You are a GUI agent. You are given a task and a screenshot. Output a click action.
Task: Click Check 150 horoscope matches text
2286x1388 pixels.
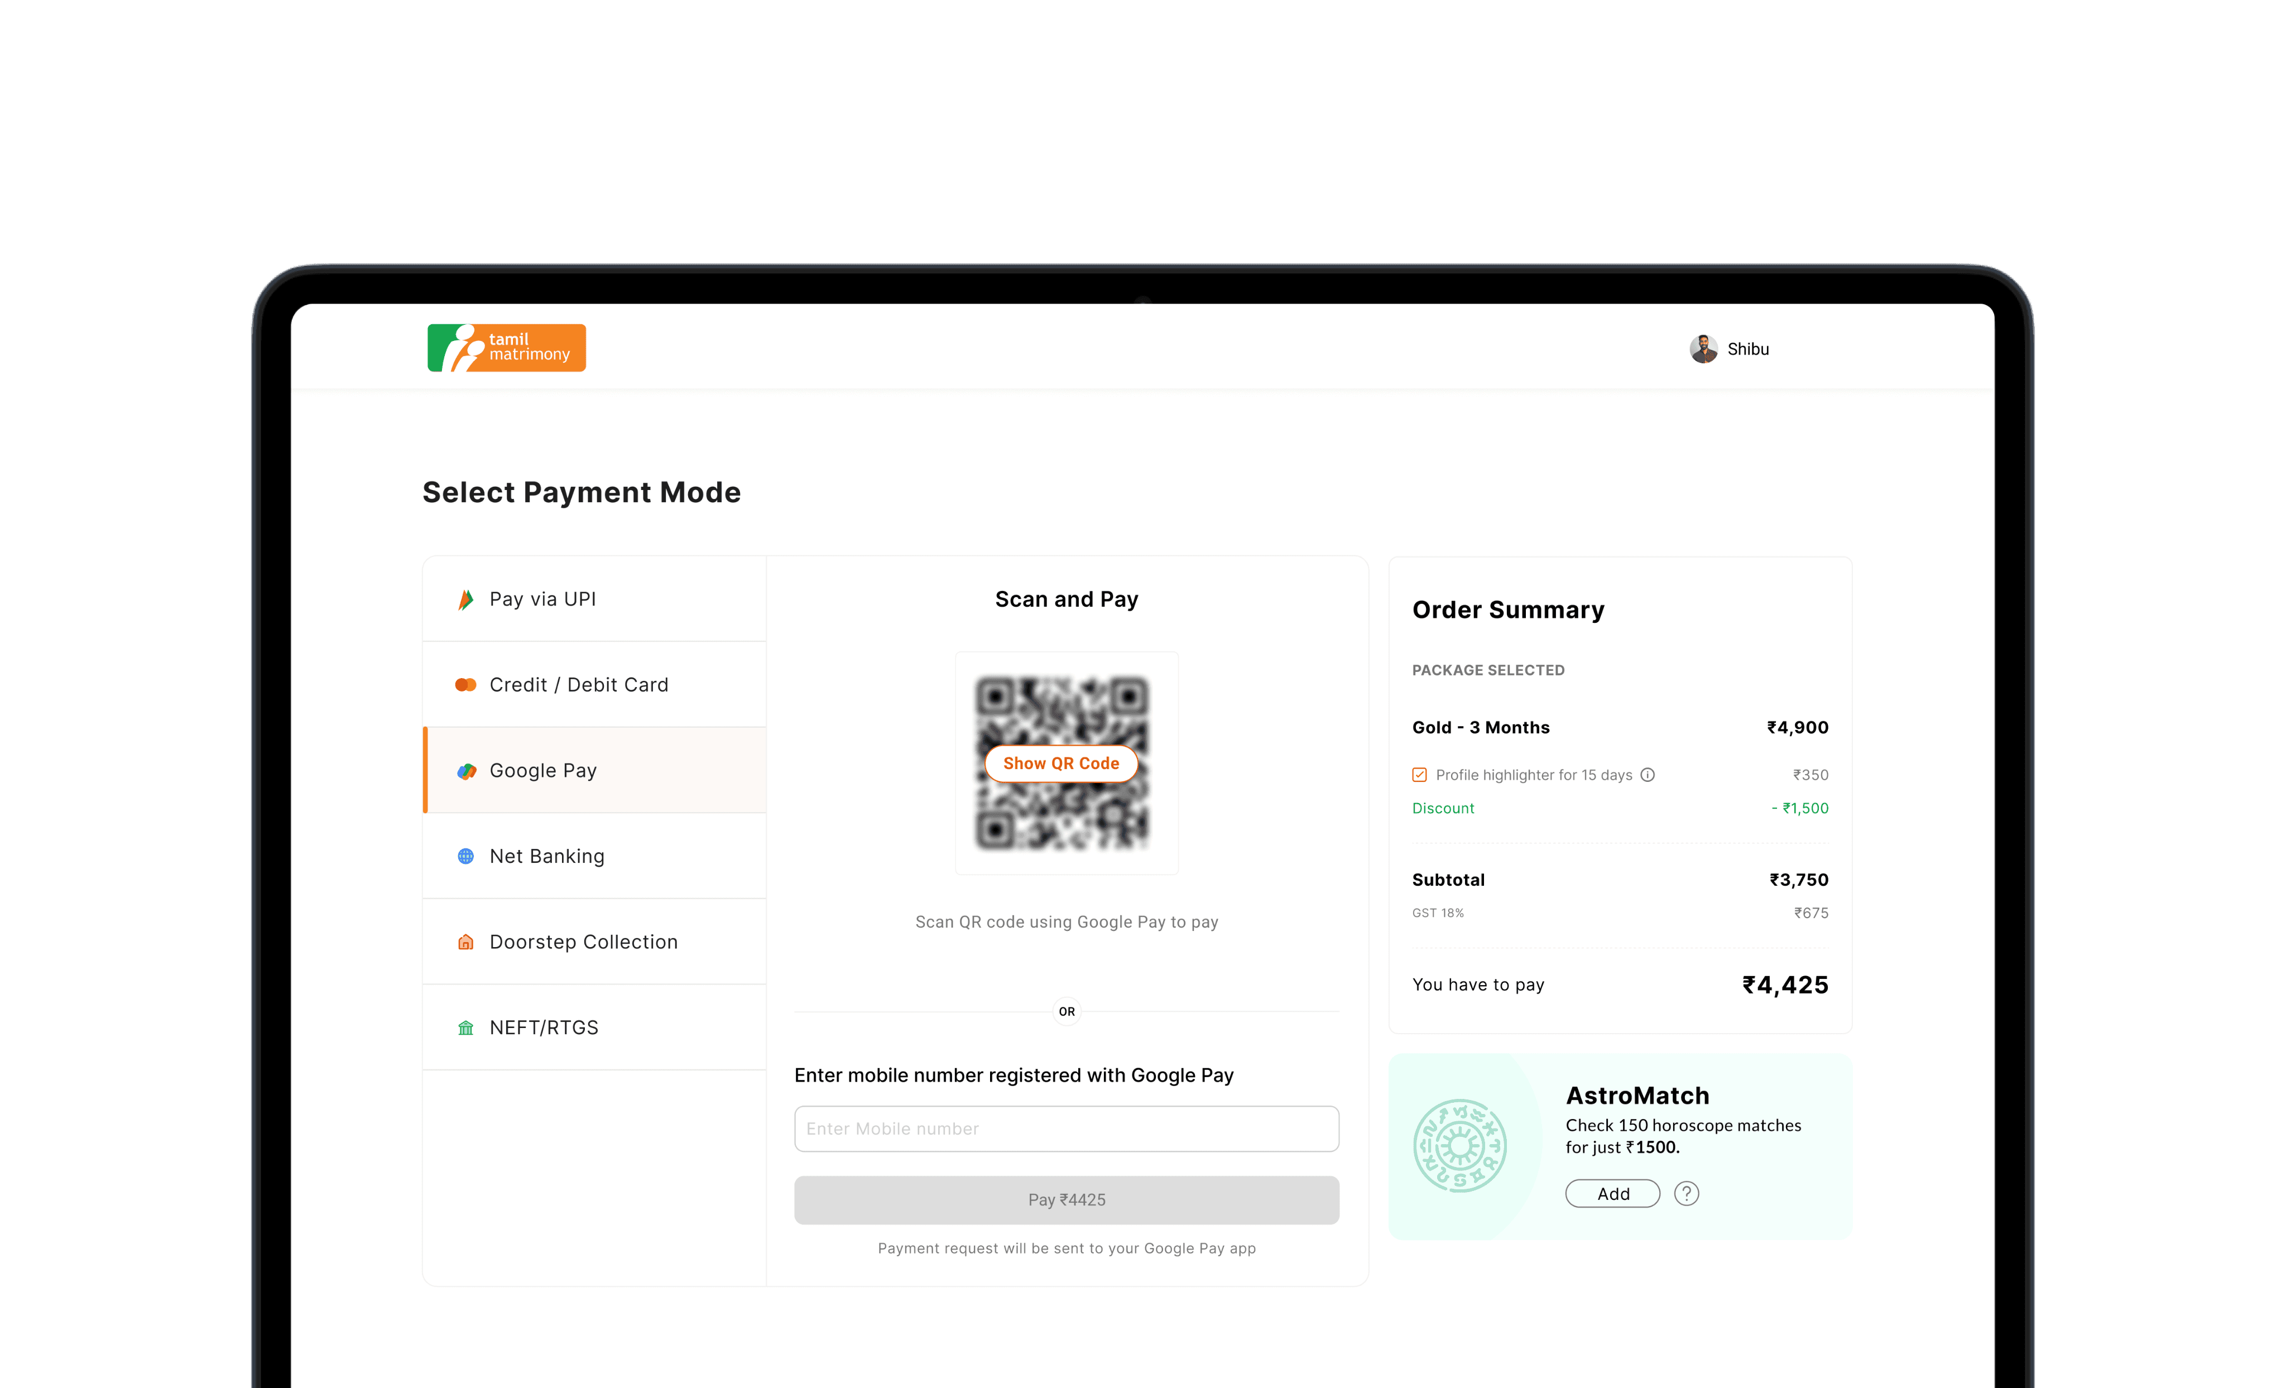pos(1684,1136)
